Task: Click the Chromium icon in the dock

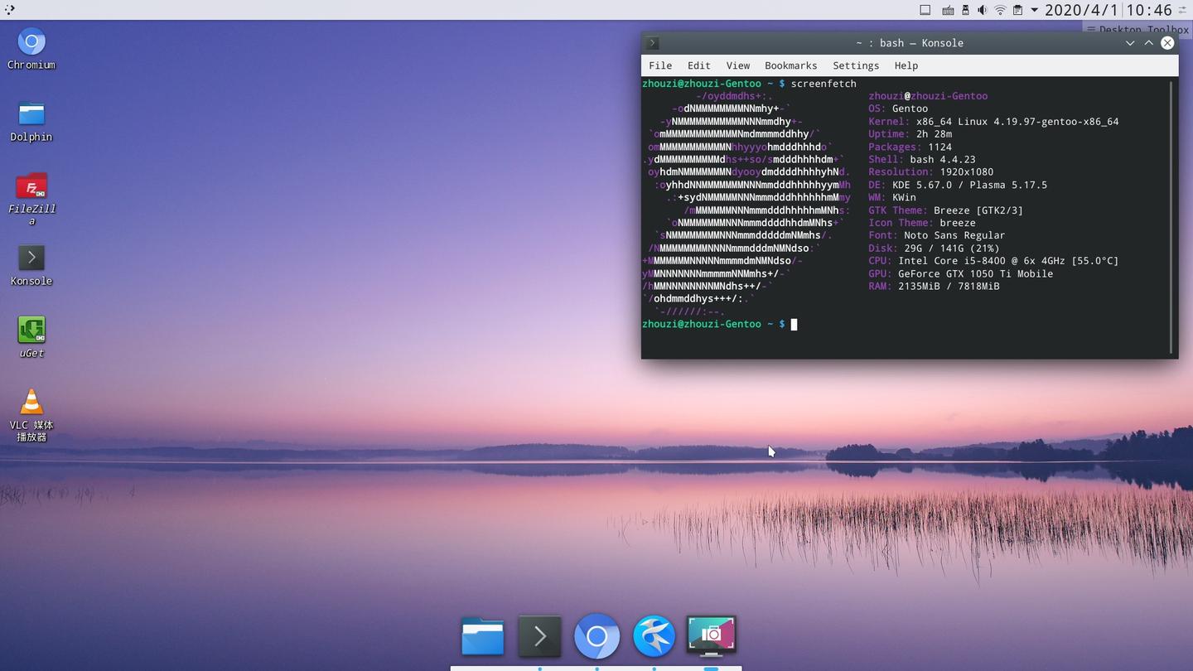Action: pos(596,636)
